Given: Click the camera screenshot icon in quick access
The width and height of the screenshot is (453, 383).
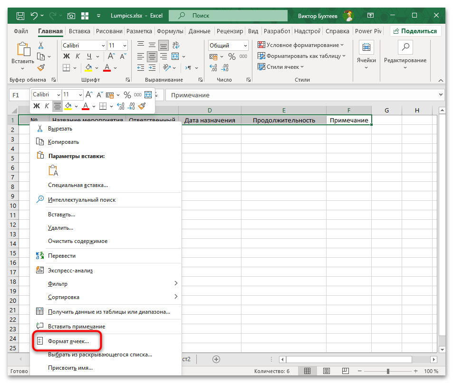Looking at the screenshot, I should (71, 16).
